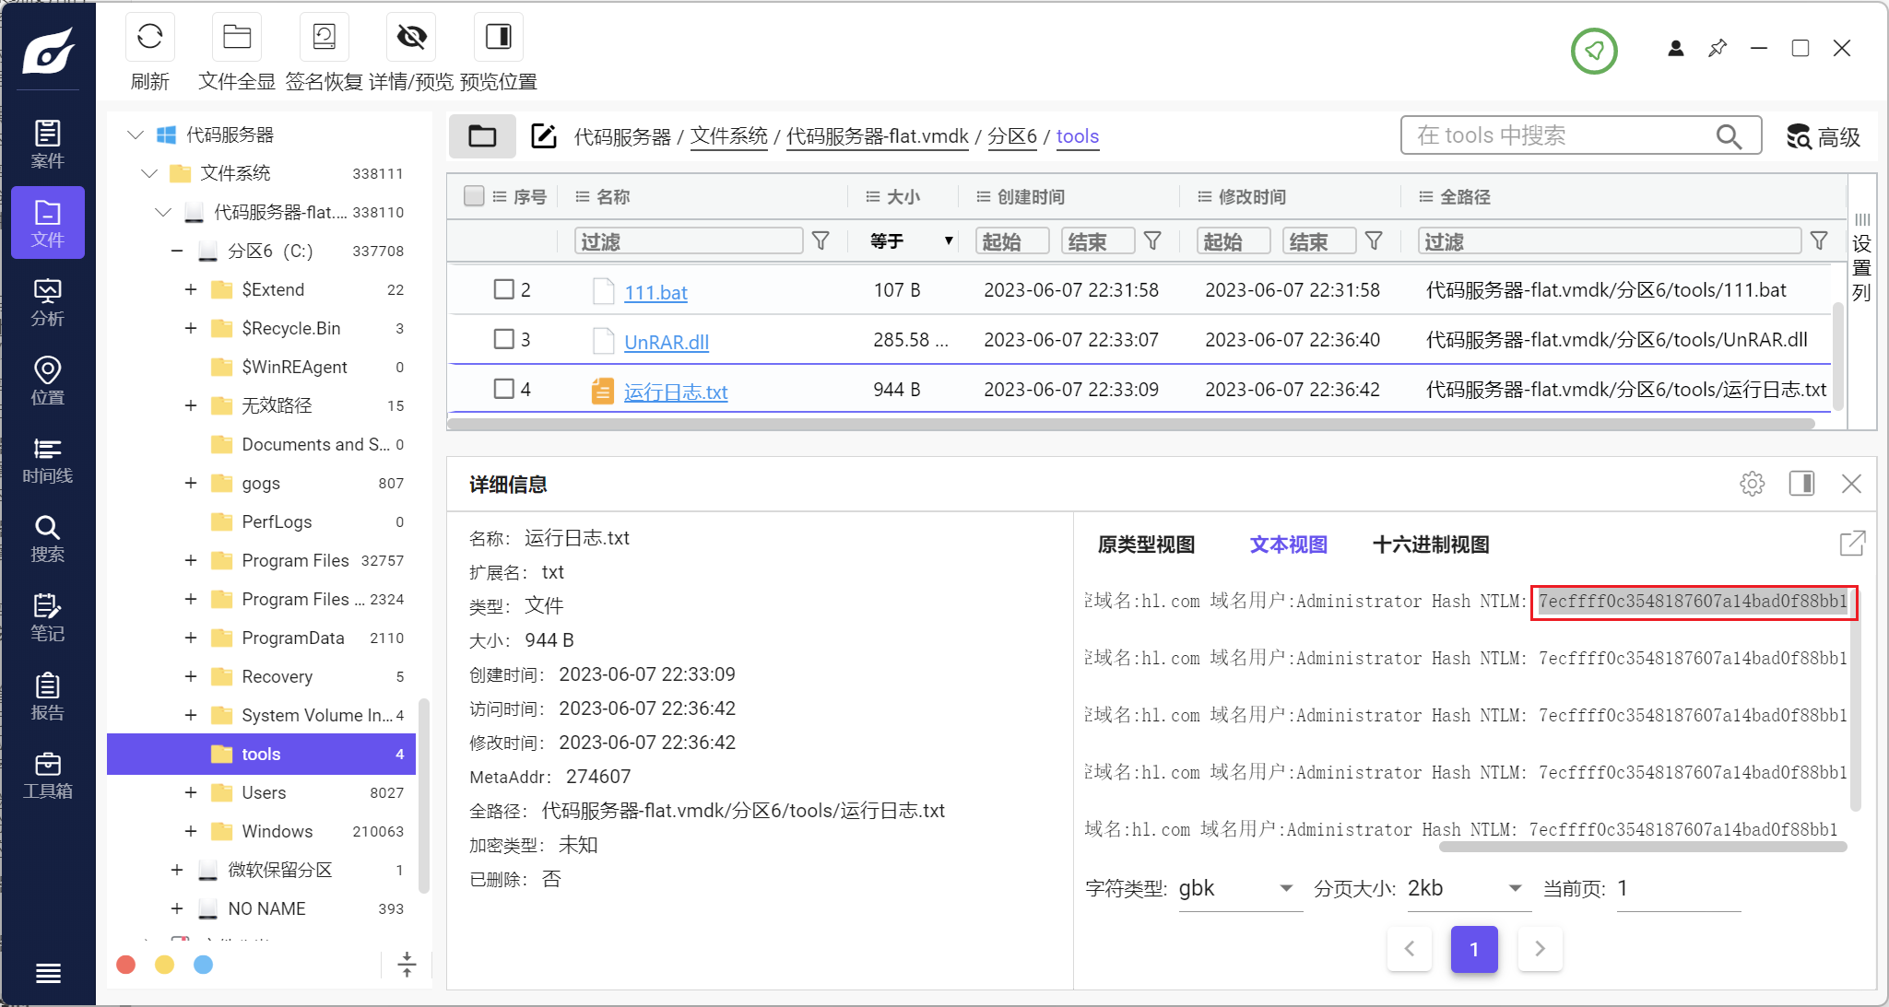
Task: Expand the $Extend folder
Action: coord(191,289)
